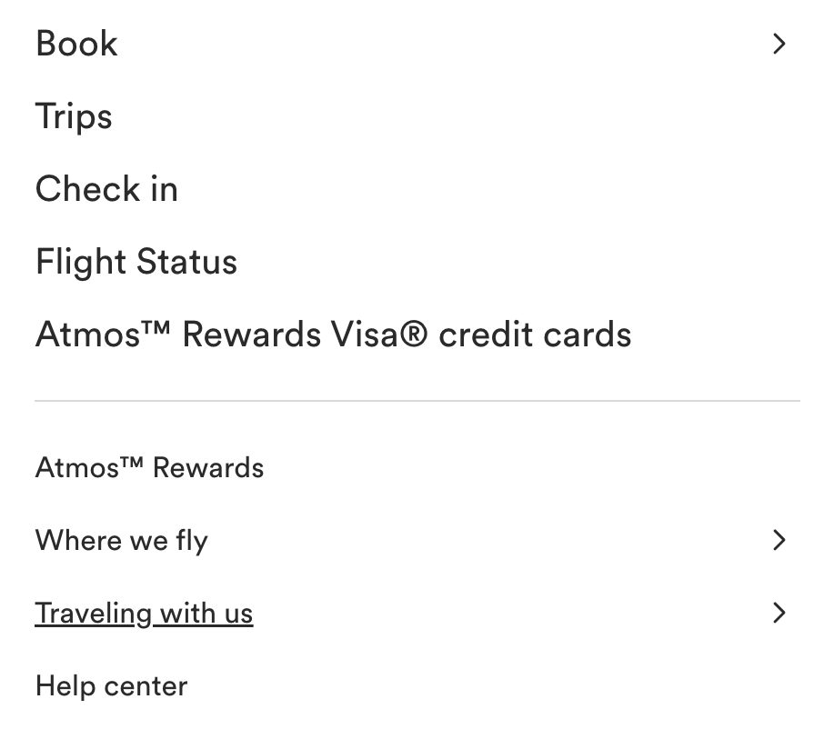Expand Traveling with us chevron arrow
824x749 pixels.
click(x=779, y=613)
